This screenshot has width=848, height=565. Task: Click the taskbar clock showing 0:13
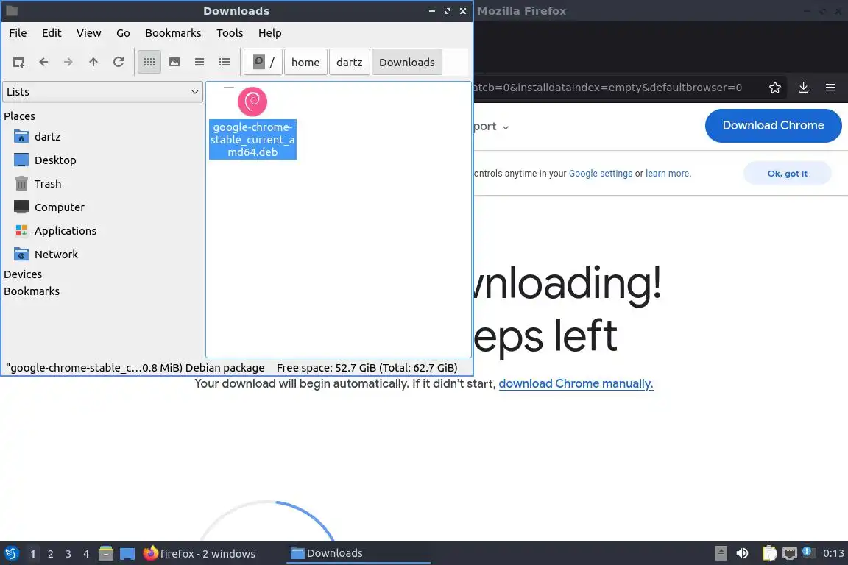833,554
